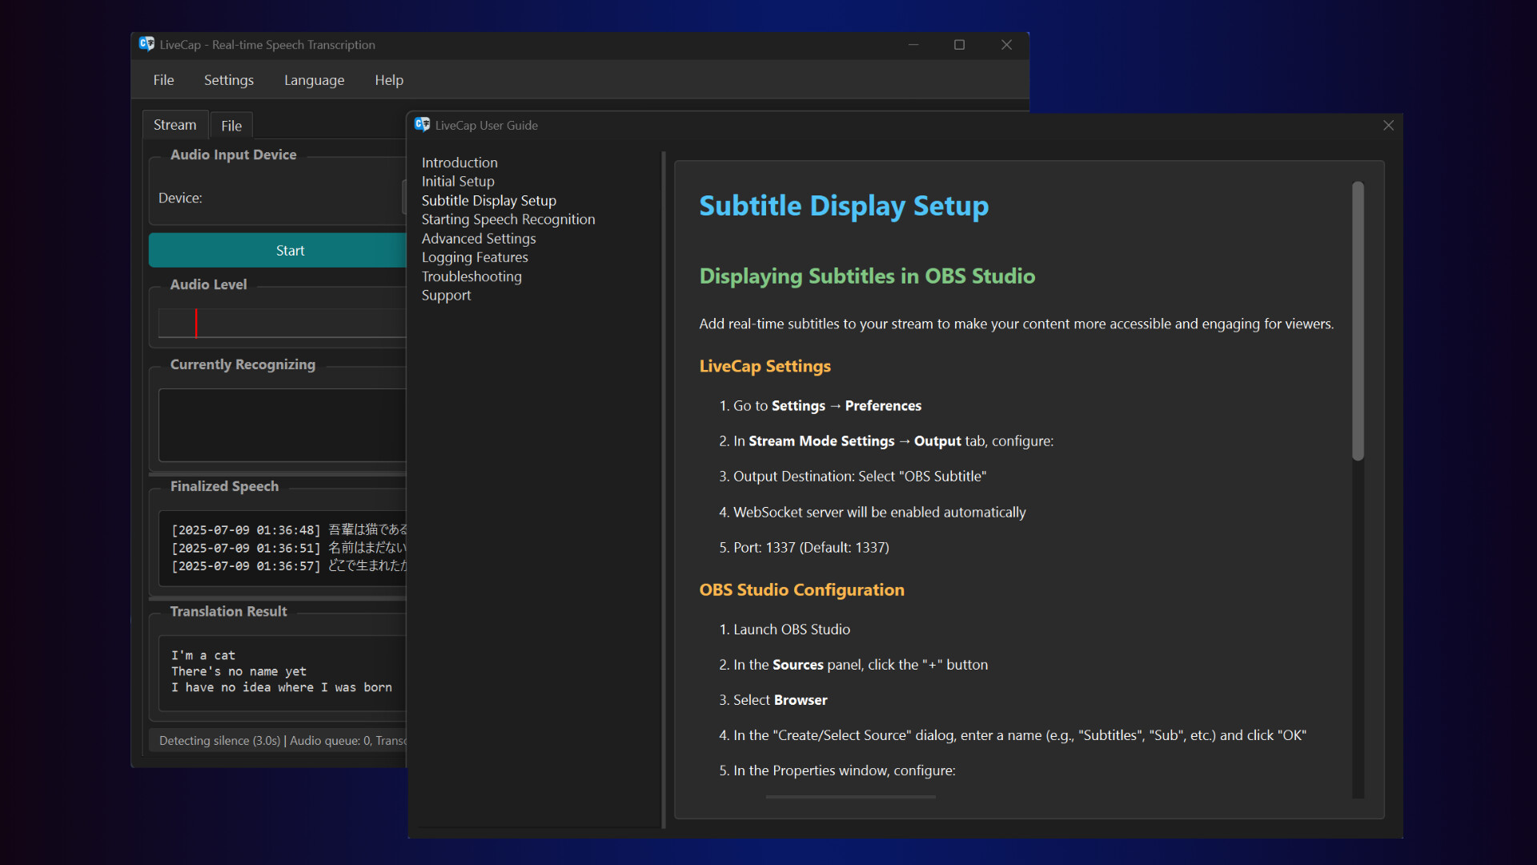Open the Advanced Settings section

pyautogui.click(x=478, y=238)
